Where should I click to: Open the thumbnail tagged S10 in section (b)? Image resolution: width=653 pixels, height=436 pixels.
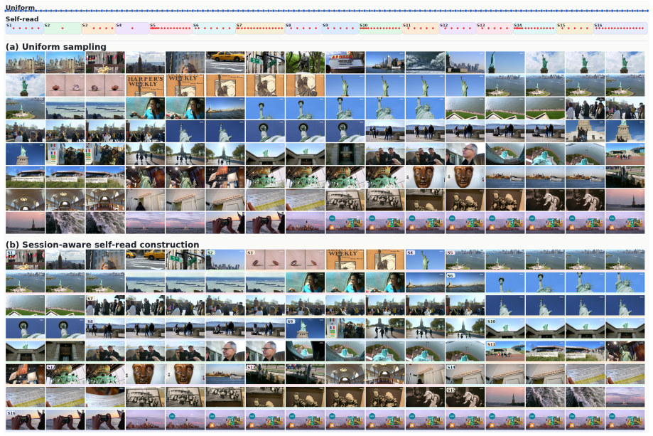point(505,328)
